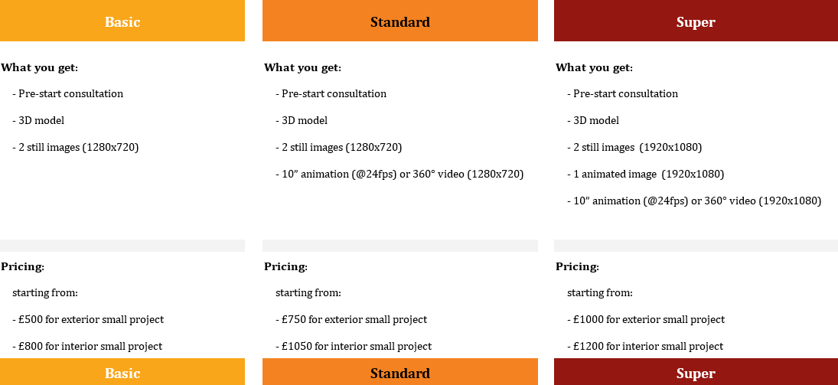Select the top Basic plan header

point(122,21)
